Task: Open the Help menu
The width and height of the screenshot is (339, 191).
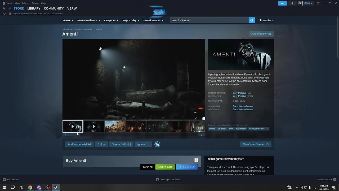Action: [x=43, y=3]
